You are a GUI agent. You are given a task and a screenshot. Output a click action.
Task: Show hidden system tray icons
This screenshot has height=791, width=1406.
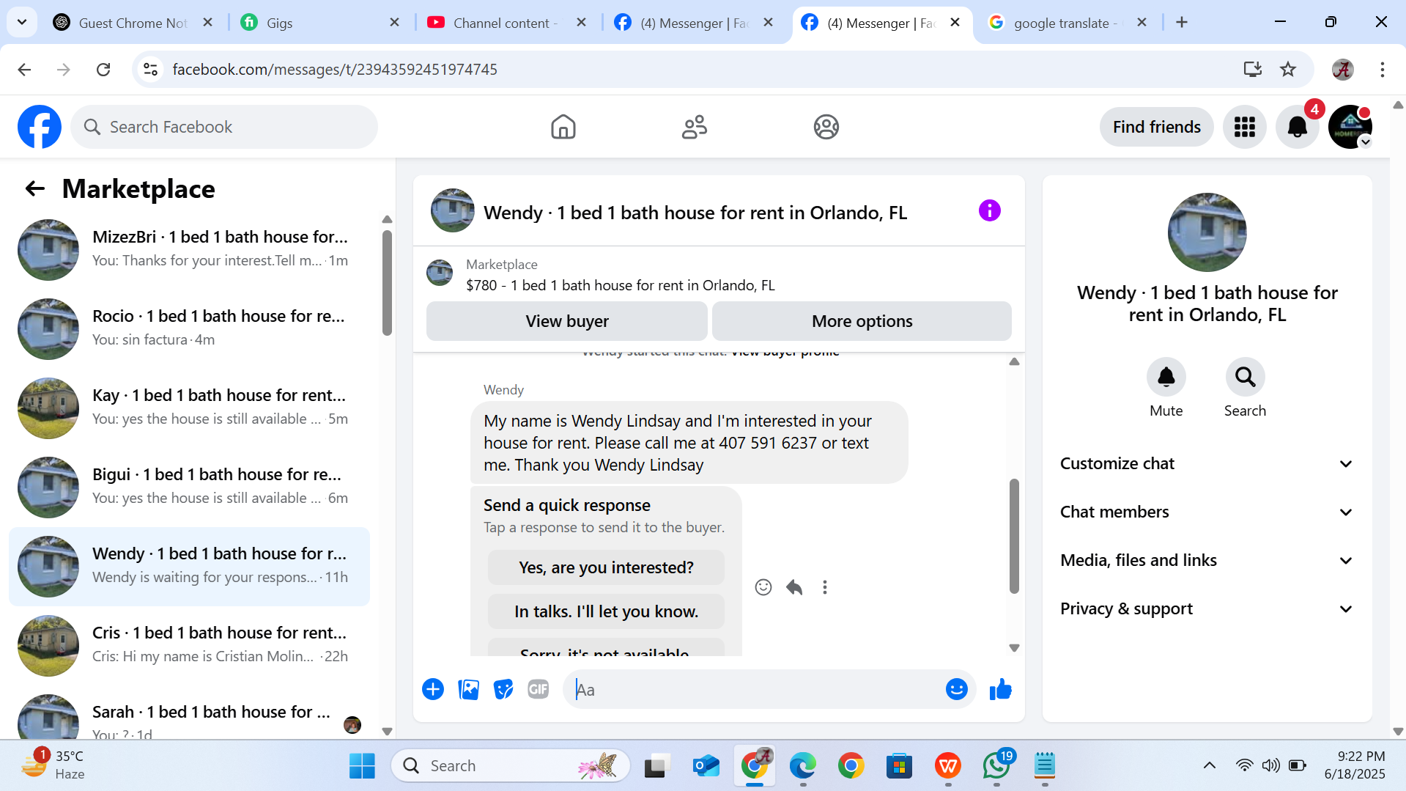coord(1209,765)
